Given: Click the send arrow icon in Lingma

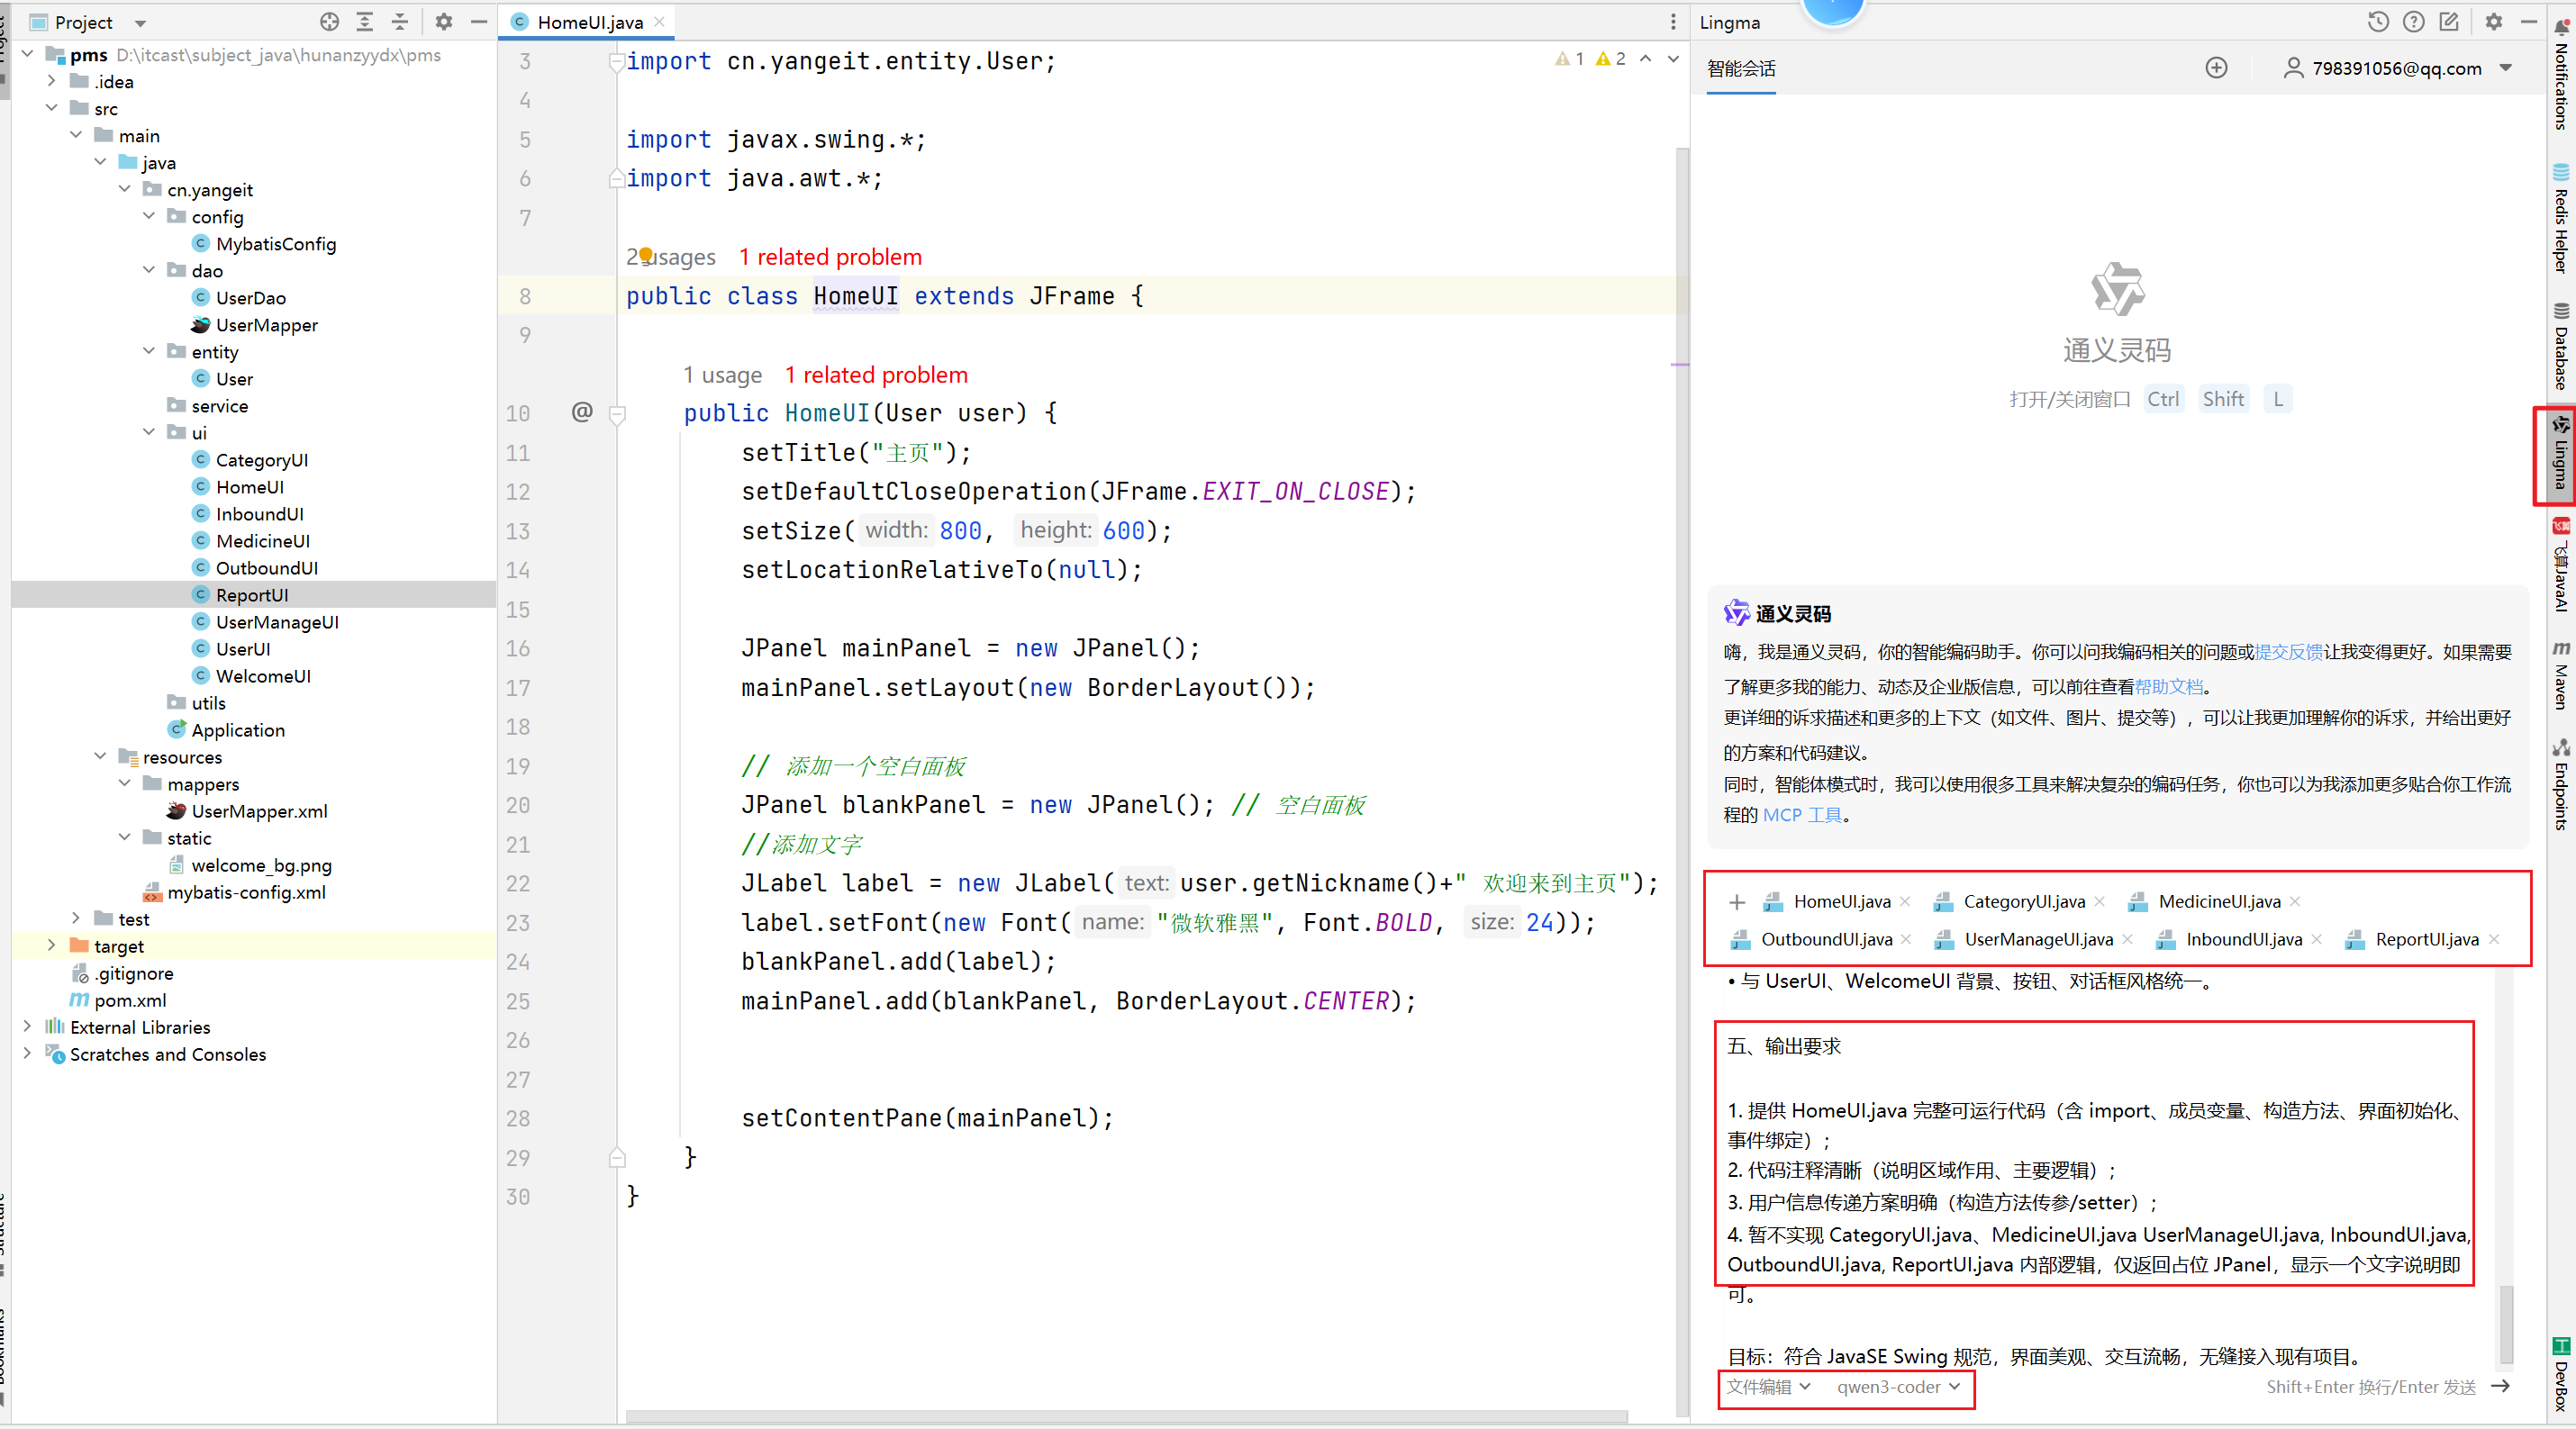Looking at the screenshot, I should [2500, 1386].
